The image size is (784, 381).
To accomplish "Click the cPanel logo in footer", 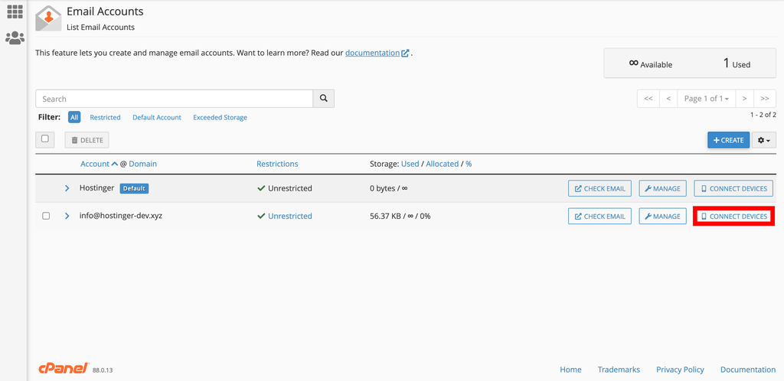I will point(64,369).
